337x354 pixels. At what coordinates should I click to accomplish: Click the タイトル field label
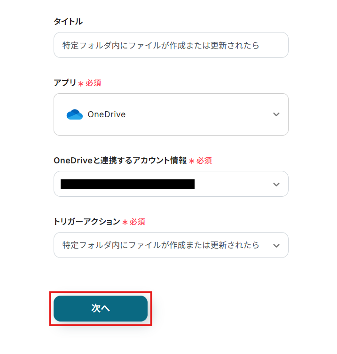click(x=68, y=22)
